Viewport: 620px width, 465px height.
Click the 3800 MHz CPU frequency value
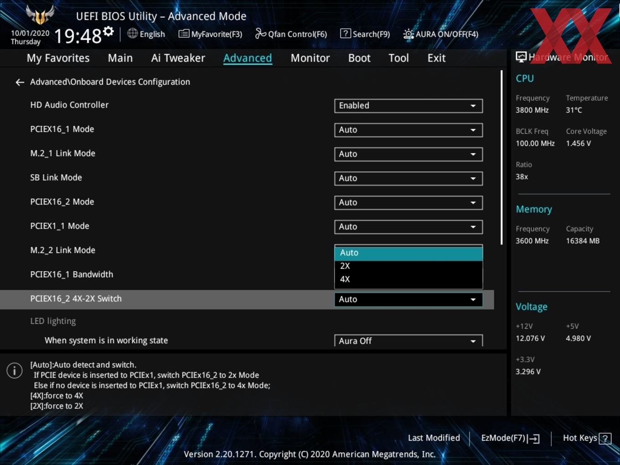532,110
